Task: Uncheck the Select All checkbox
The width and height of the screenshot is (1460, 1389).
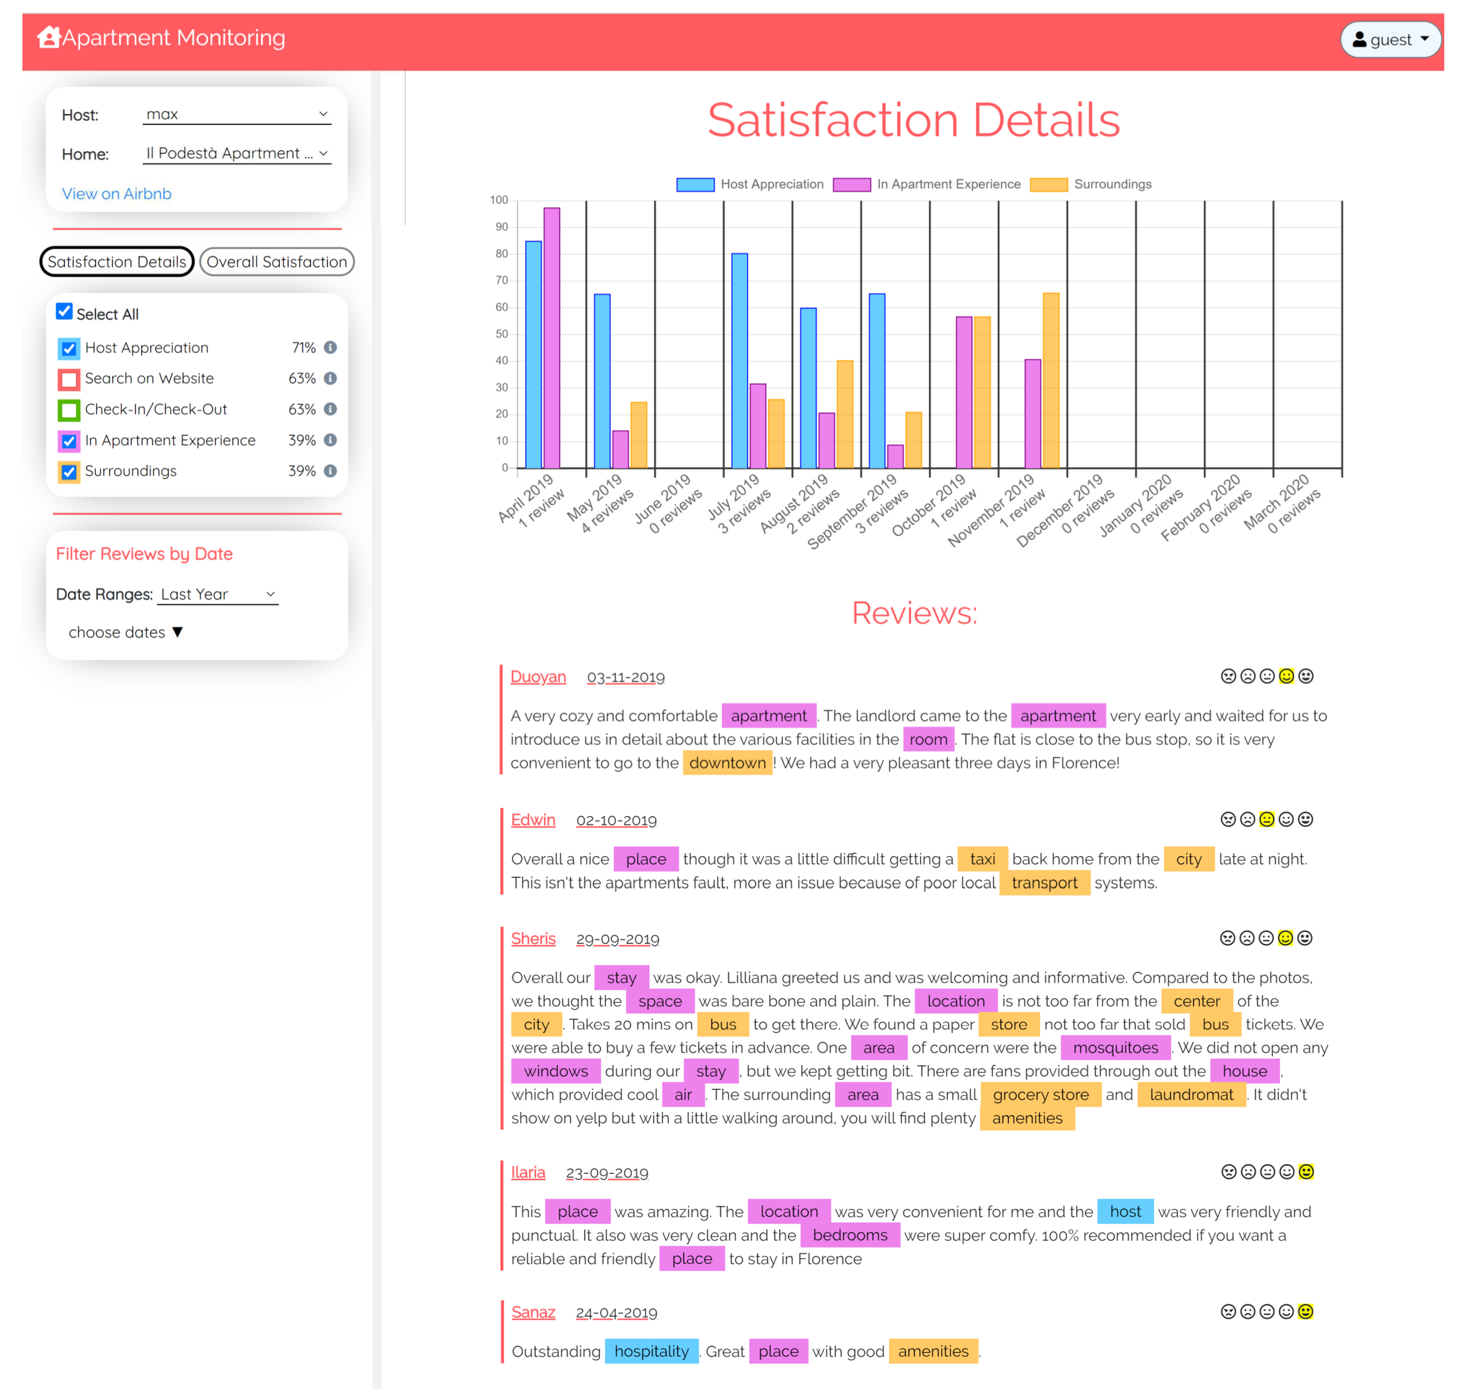Action: [64, 312]
